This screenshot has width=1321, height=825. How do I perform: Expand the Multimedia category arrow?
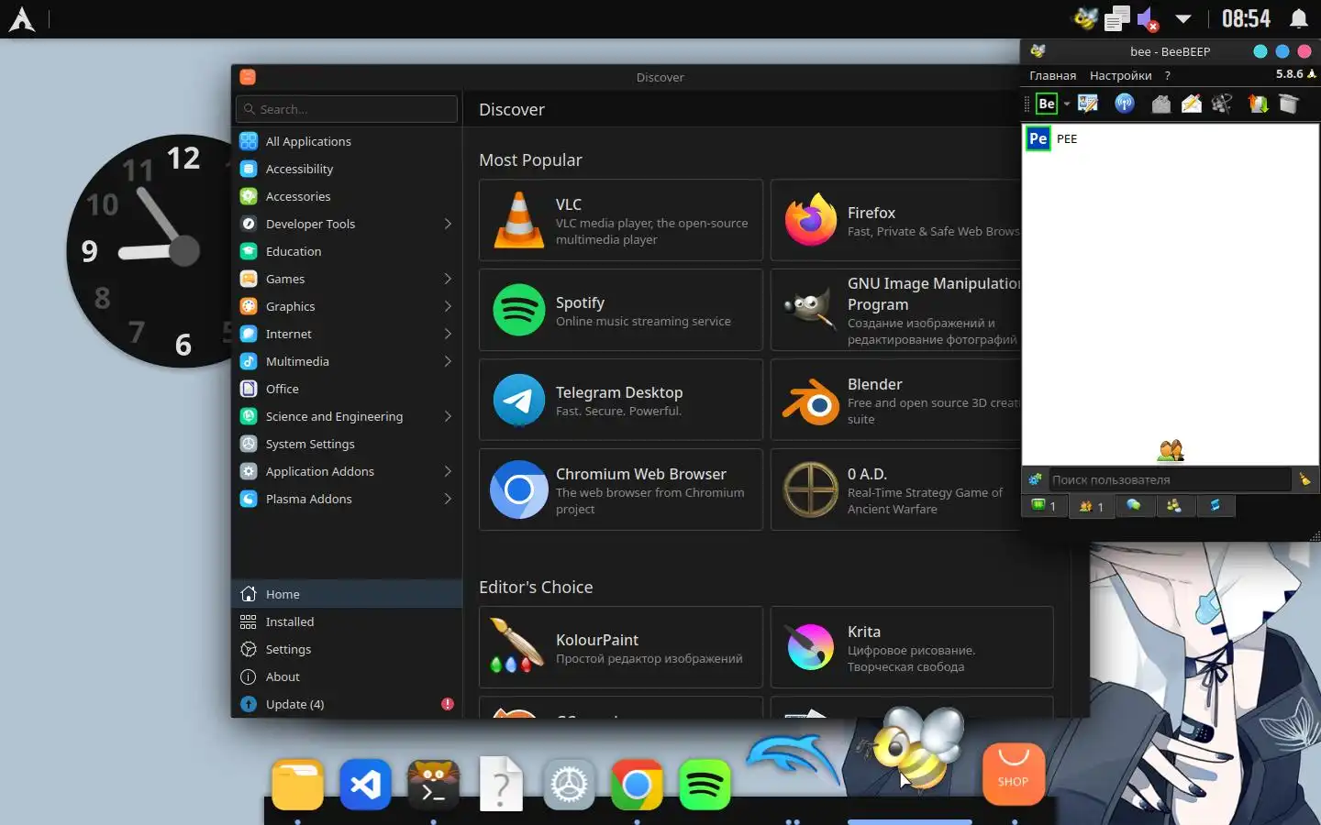(448, 361)
